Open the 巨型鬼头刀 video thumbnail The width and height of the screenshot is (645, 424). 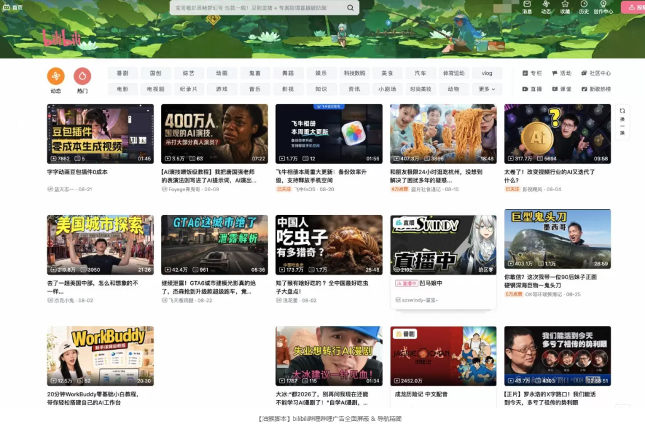click(557, 238)
